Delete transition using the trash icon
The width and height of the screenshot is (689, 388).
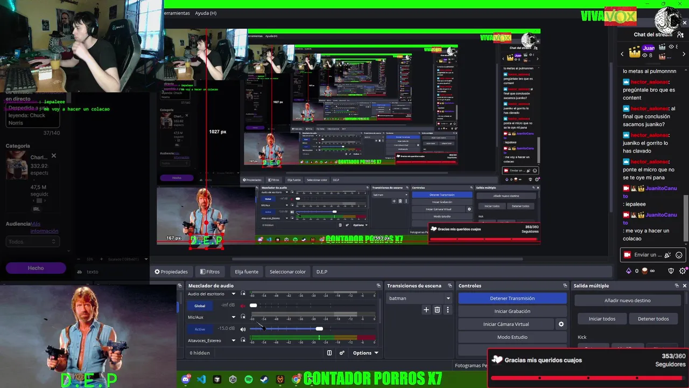click(437, 310)
